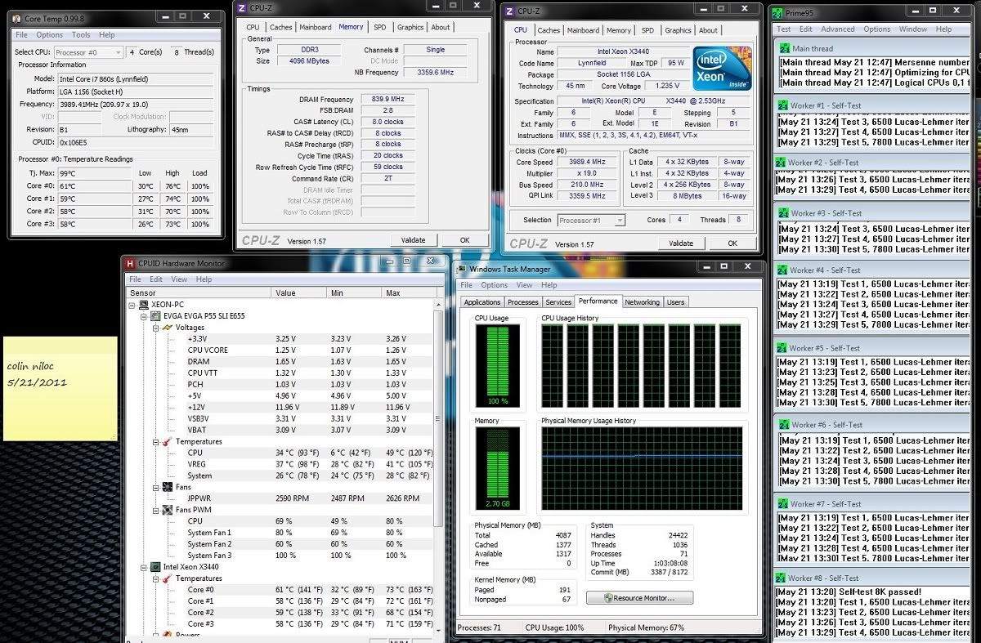Image resolution: width=981 pixels, height=643 pixels.
Task: Click the title icon of the Memory CPU-Z window
Action: click(240, 8)
